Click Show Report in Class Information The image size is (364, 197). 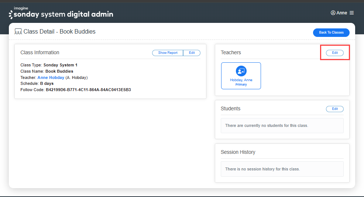coord(168,53)
